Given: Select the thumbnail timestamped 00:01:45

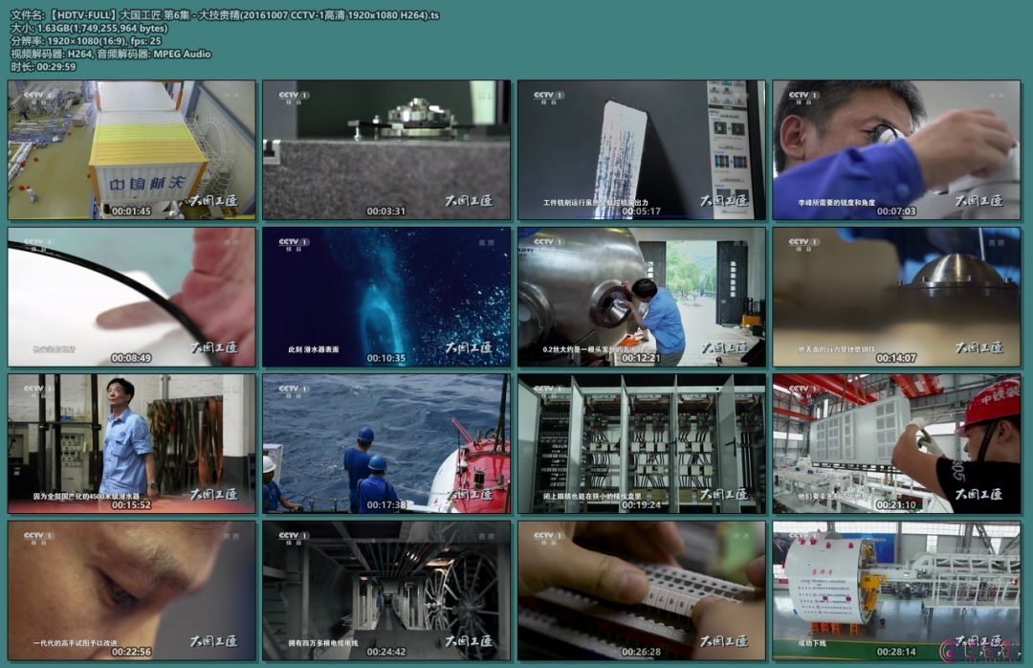Looking at the screenshot, I should (131, 149).
